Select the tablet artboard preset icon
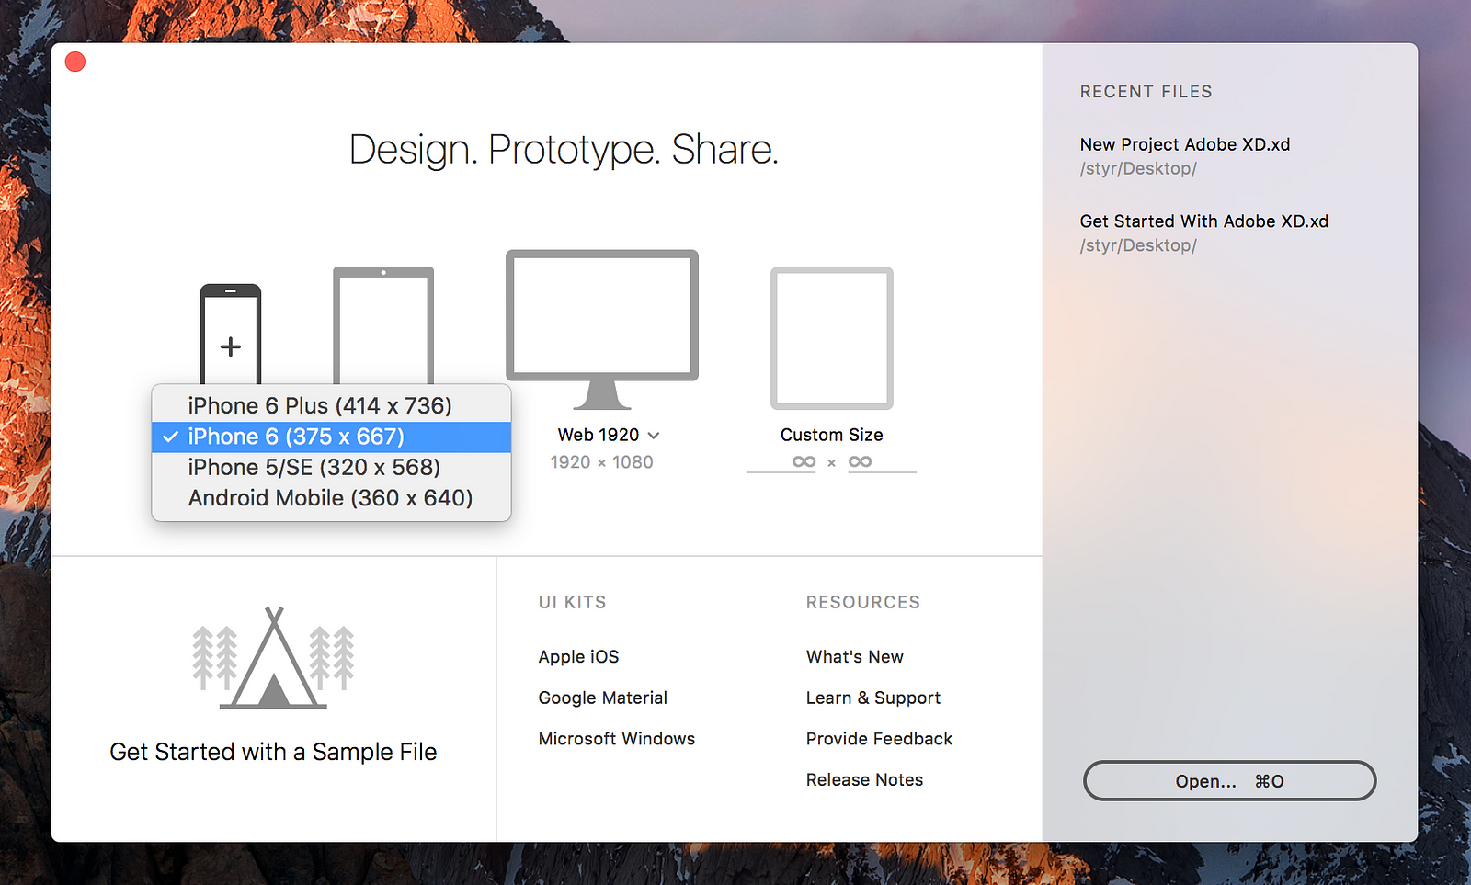Viewport: 1471px width, 885px height. (x=383, y=325)
